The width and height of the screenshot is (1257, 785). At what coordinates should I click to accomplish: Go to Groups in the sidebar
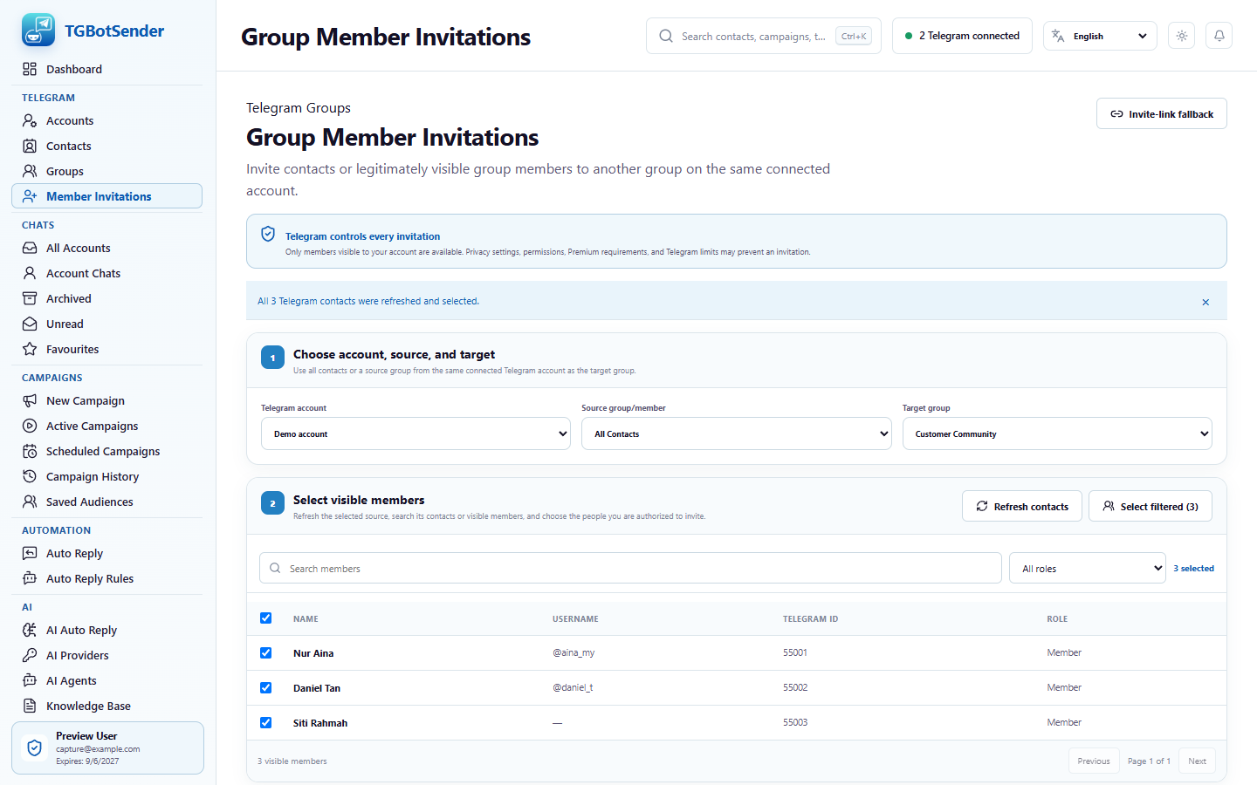[106, 171]
